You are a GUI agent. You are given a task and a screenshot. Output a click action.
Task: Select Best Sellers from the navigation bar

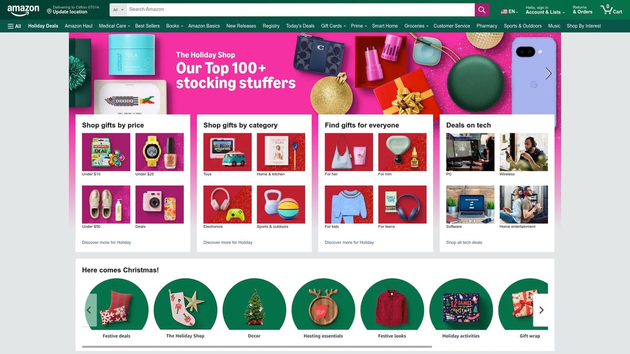click(x=148, y=26)
